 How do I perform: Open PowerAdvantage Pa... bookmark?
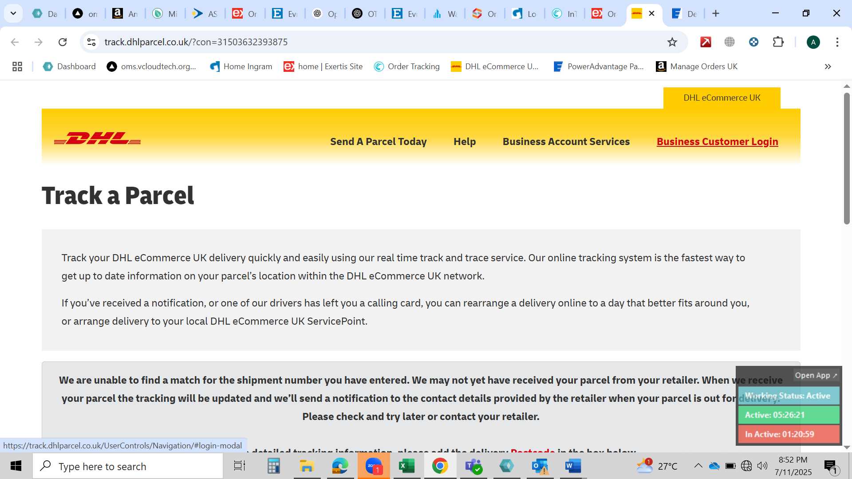(x=599, y=67)
